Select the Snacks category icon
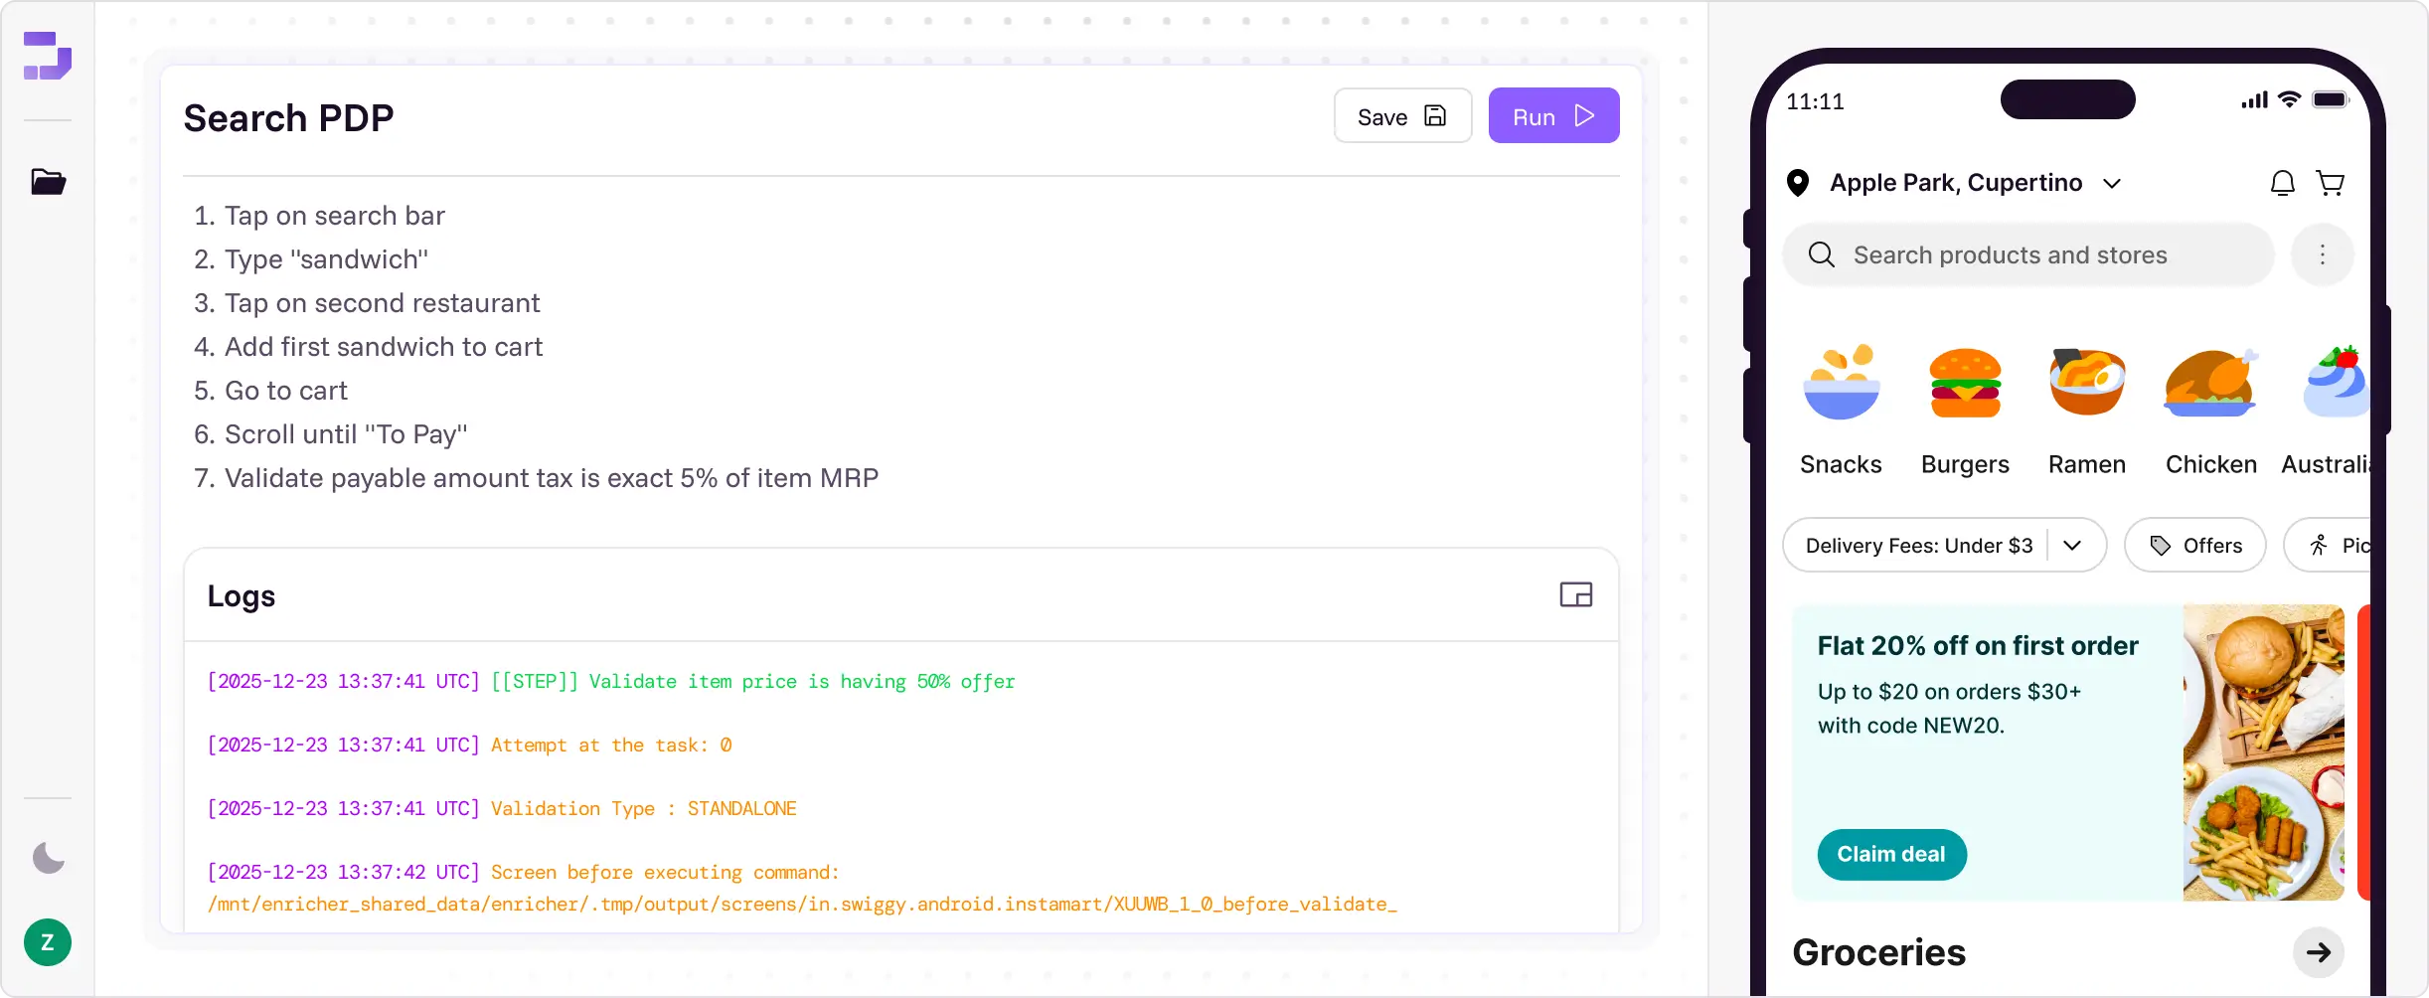This screenshot has width=2429, height=998. coord(1841,384)
